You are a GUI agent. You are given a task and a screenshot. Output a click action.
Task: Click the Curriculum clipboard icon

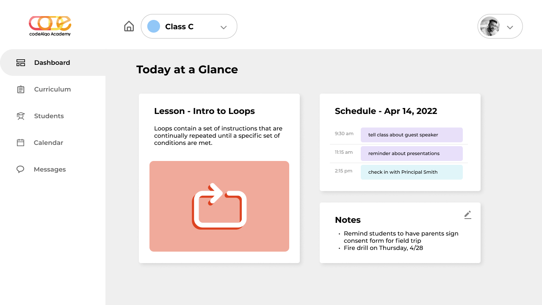21,89
